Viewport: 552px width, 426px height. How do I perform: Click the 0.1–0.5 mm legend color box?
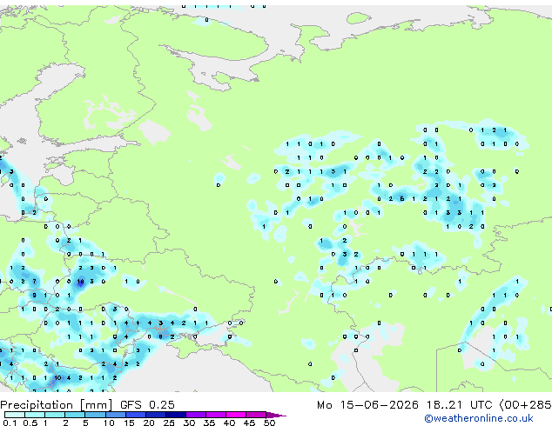point(15,415)
